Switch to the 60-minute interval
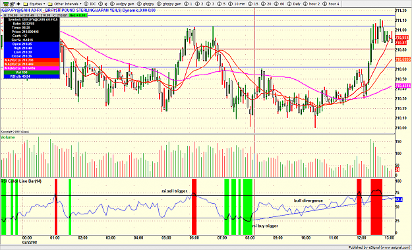This screenshot has height=250, width=412. point(280,4)
